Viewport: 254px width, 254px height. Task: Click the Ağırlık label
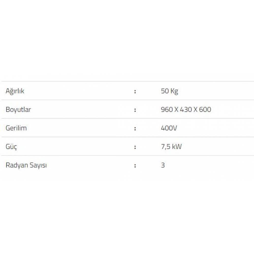15,91
